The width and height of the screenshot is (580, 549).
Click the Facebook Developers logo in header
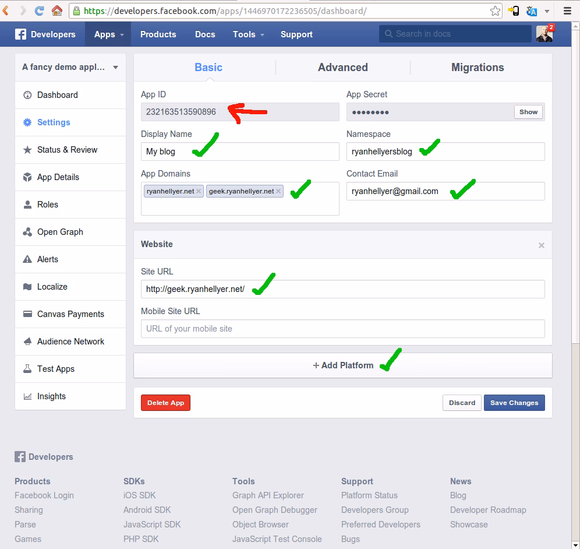click(x=45, y=34)
